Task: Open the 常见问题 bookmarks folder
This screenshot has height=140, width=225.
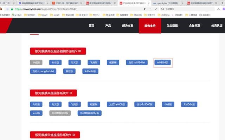Action: [x=68, y=15]
